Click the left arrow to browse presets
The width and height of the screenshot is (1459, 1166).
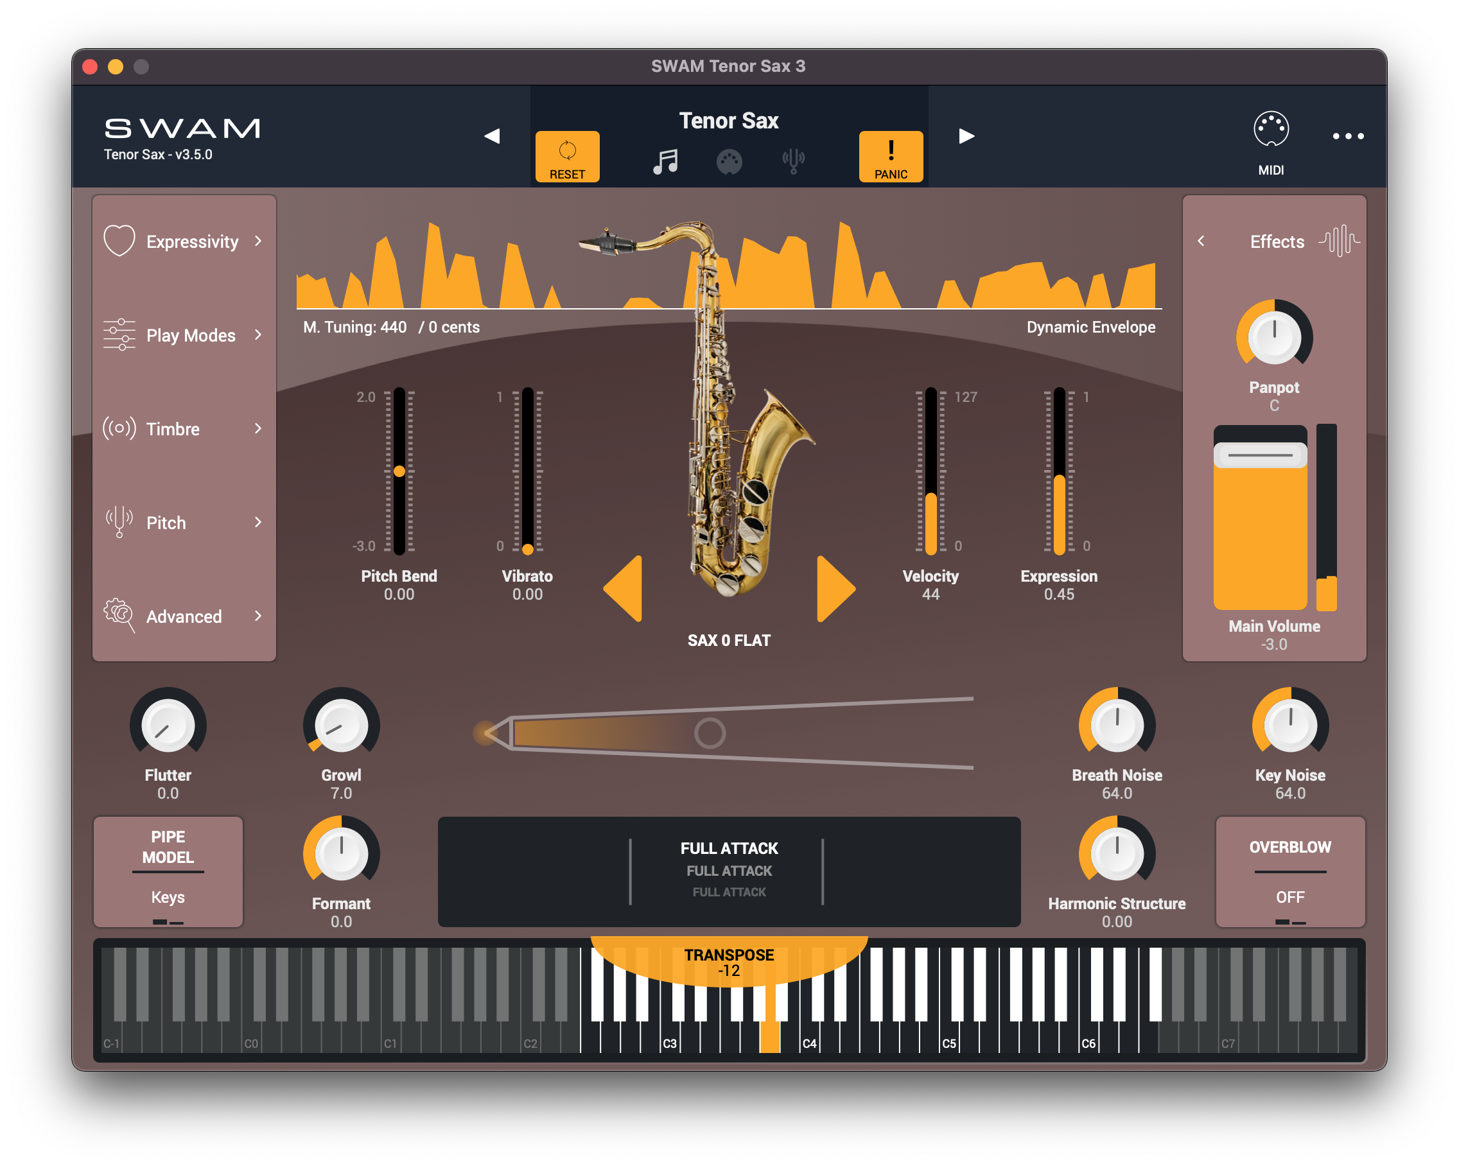[x=494, y=134]
